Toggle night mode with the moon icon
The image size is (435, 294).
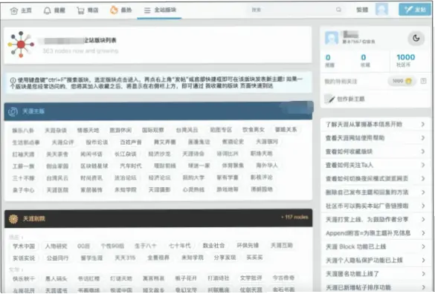(416, 39)
